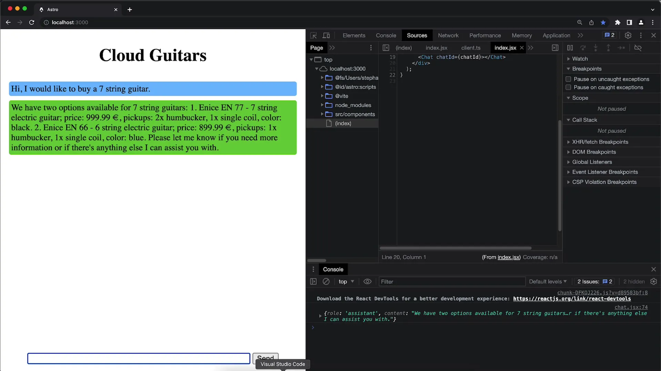Bookmark star icon in address bar
This screenshot has width=661, height=371.
coord(603,22)
